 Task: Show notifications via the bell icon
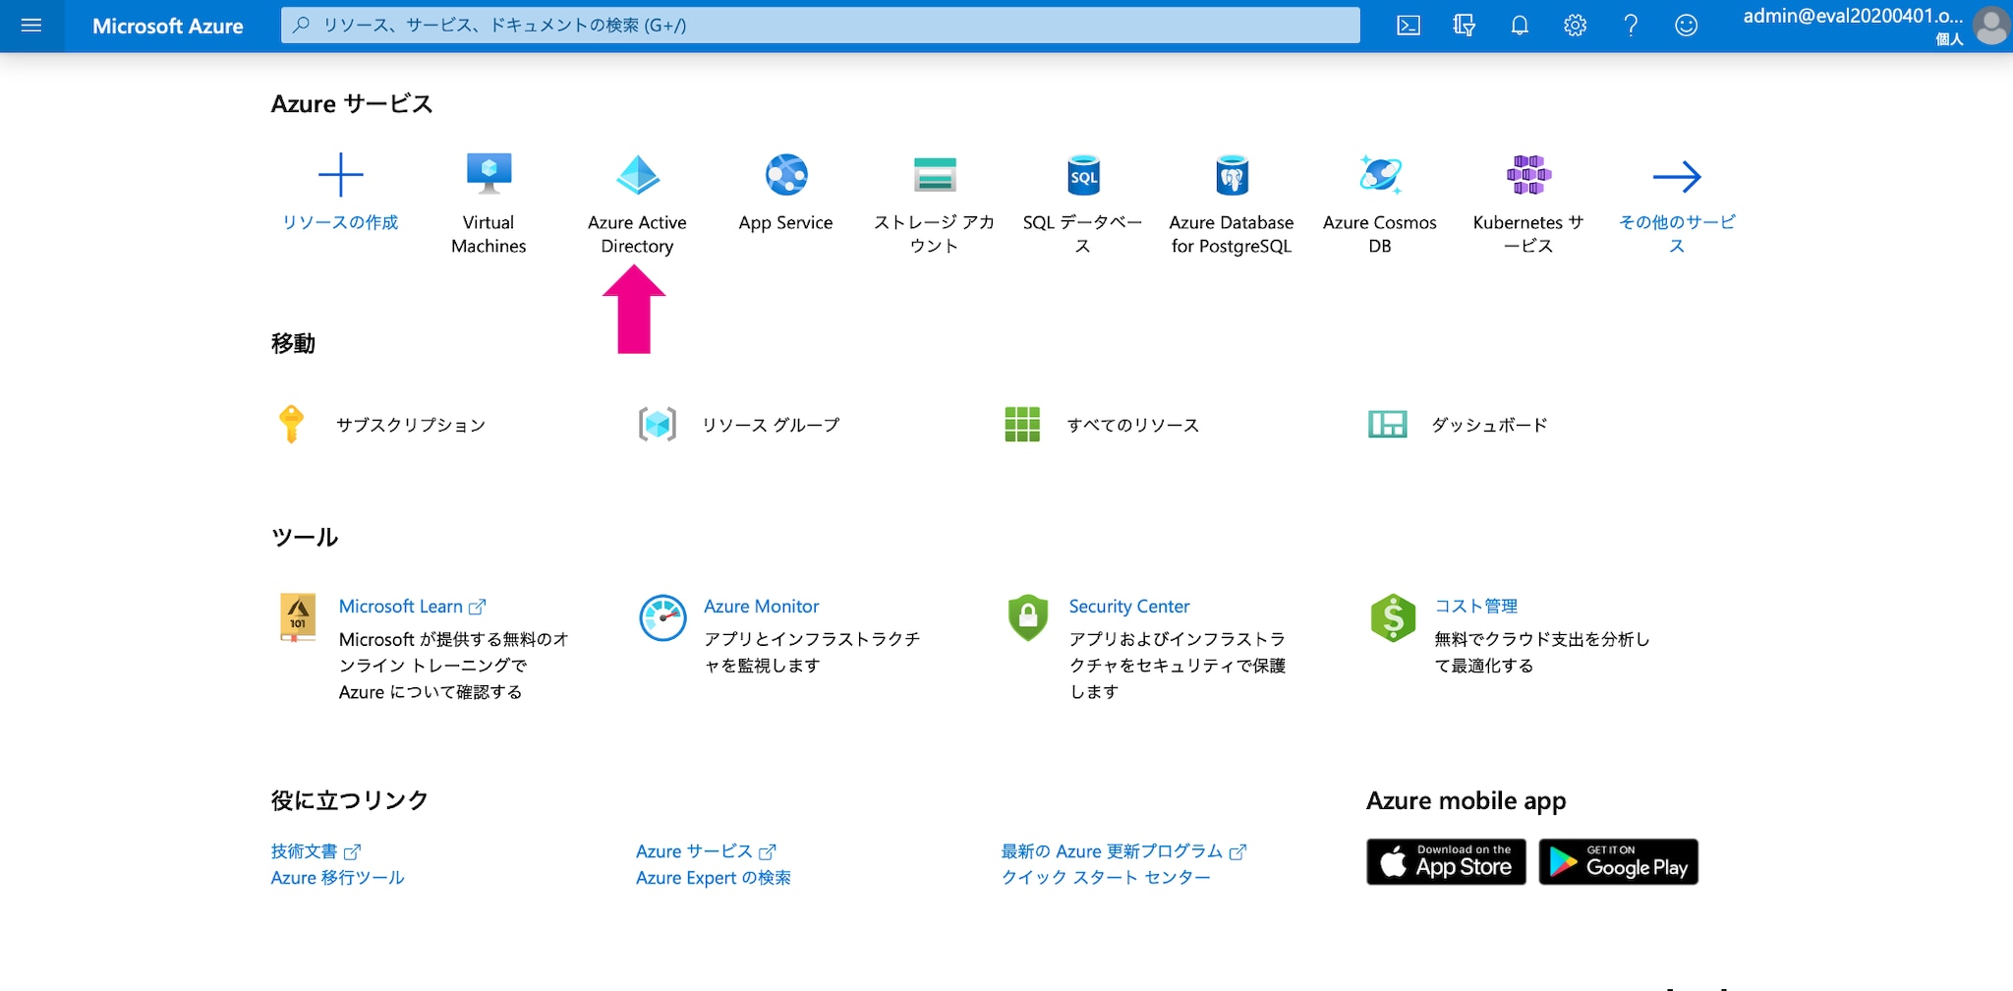point(1520,26)
